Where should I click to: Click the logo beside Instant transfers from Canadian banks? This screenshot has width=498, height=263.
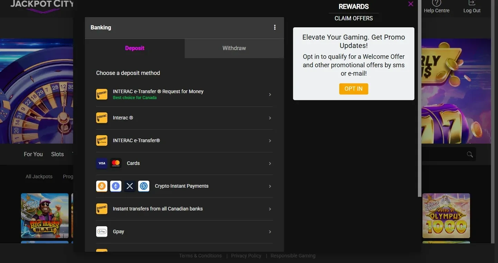coord(102,209)
